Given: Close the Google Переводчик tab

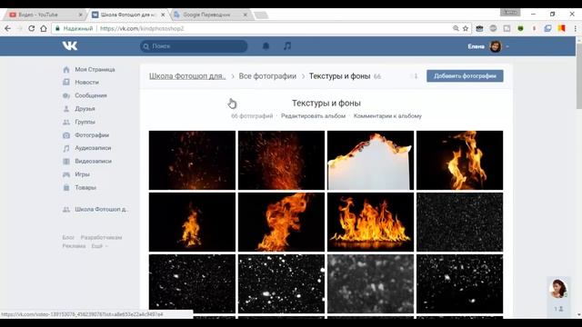Looking at the screenshot, I should [x=245, y=15].
